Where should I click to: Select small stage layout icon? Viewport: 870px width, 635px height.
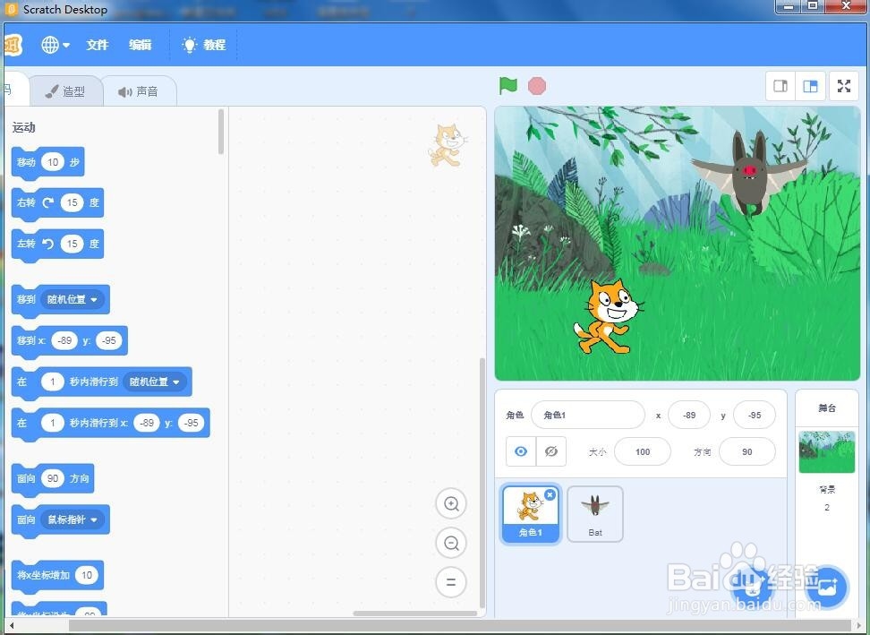(x=780, y=86)
